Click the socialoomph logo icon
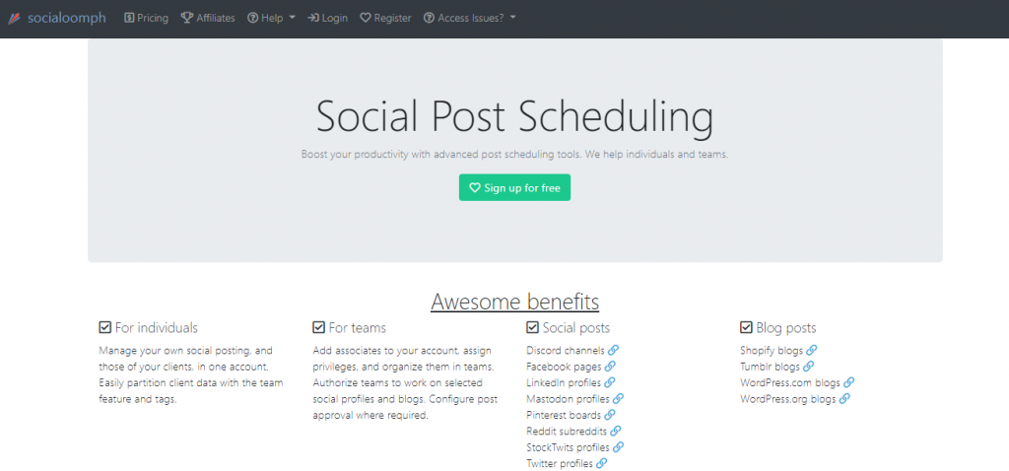 [x=14, y=18]
